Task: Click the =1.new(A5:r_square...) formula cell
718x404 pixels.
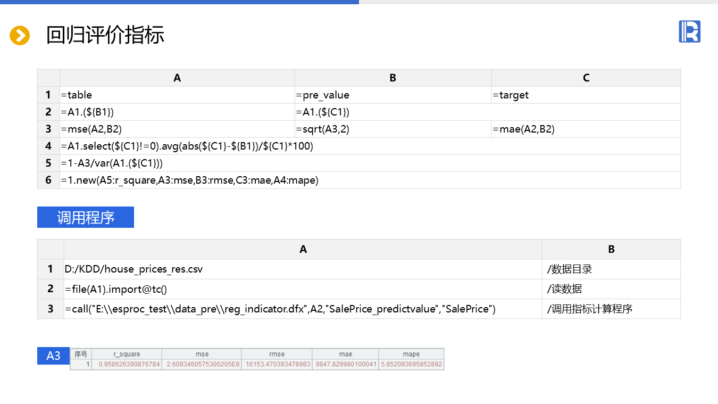Action: [370, 180]
